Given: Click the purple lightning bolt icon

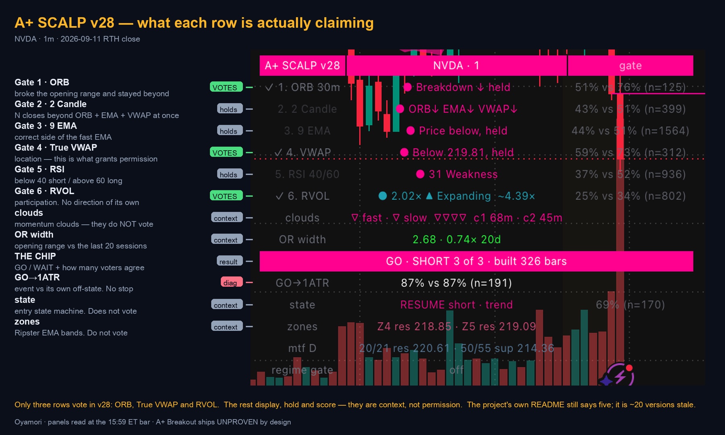Looking at the screenshot, I should (x=619, y=375).
